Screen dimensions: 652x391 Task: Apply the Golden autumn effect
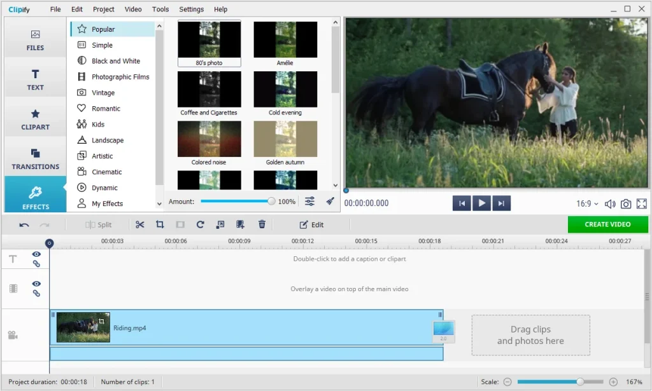[x=285, y=143]
